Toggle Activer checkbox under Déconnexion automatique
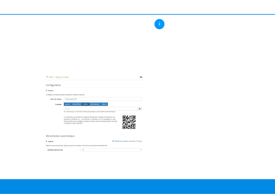Screen dimensions: 275x194 (47, 141)
